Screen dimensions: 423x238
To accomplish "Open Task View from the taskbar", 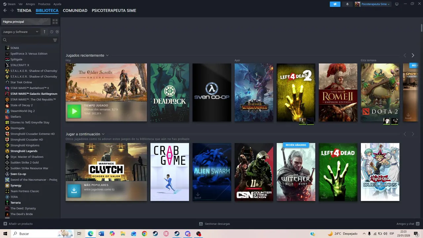I will [79, 234].
